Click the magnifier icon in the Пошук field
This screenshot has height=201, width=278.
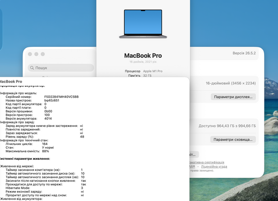(32, 68)
